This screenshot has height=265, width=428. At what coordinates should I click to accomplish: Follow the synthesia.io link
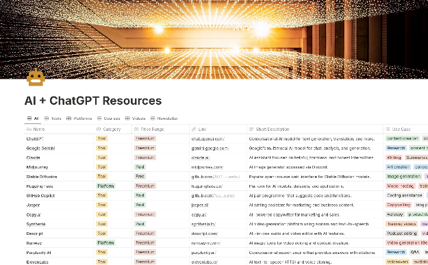[x=203, y=224]
